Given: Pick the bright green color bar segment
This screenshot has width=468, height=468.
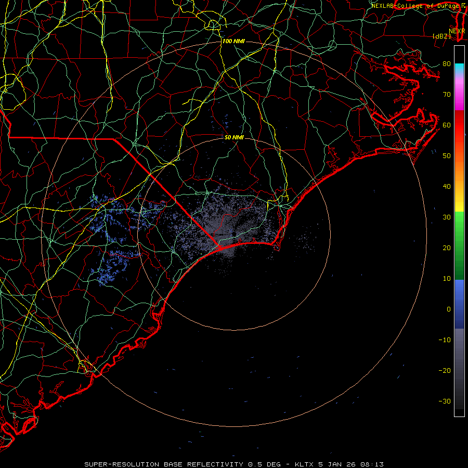Looking at the screenshot, I should [459, 224].
